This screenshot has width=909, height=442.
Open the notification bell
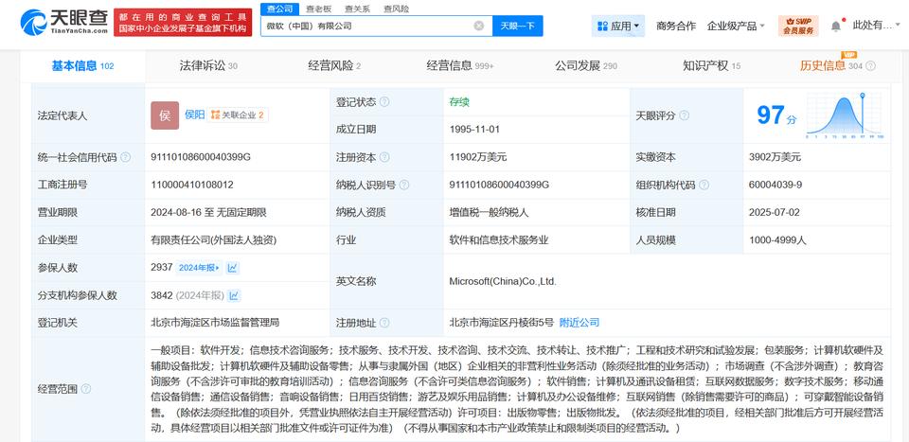(835, 27)
